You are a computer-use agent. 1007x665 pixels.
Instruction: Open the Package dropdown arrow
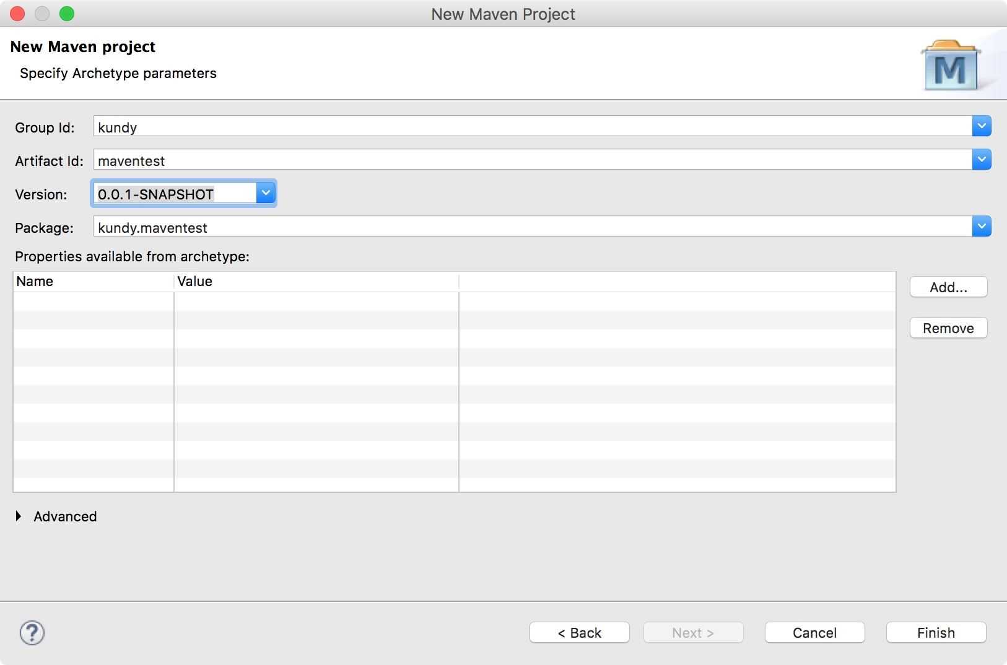click(x=982, y=227)
